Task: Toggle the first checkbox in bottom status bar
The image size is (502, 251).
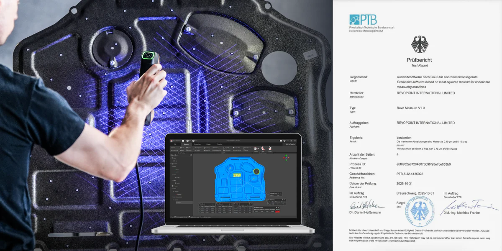Action: (172, 217)
